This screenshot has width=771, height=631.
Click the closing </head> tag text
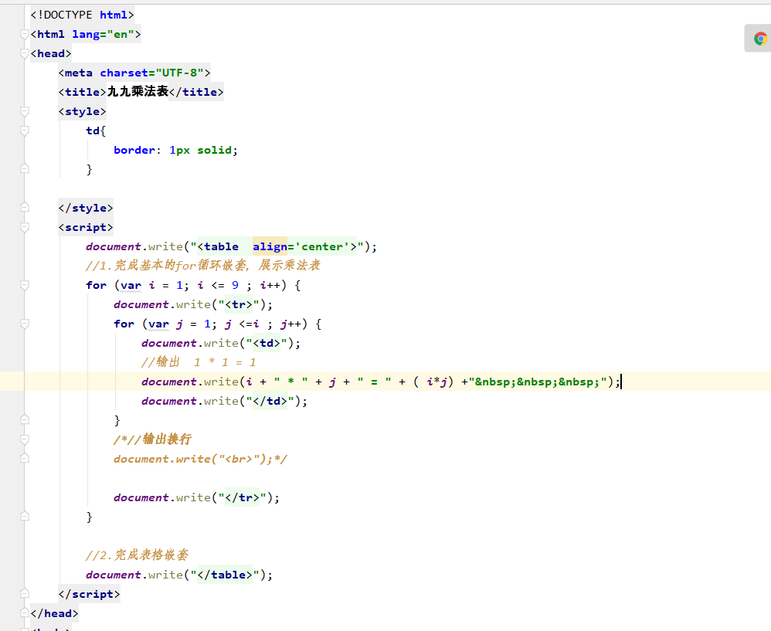tap(54, 613)
